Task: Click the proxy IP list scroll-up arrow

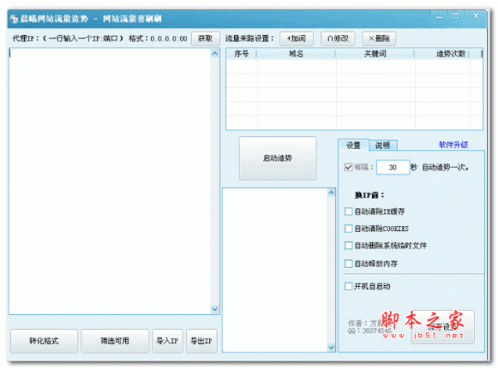Action: tap(215, 53)
